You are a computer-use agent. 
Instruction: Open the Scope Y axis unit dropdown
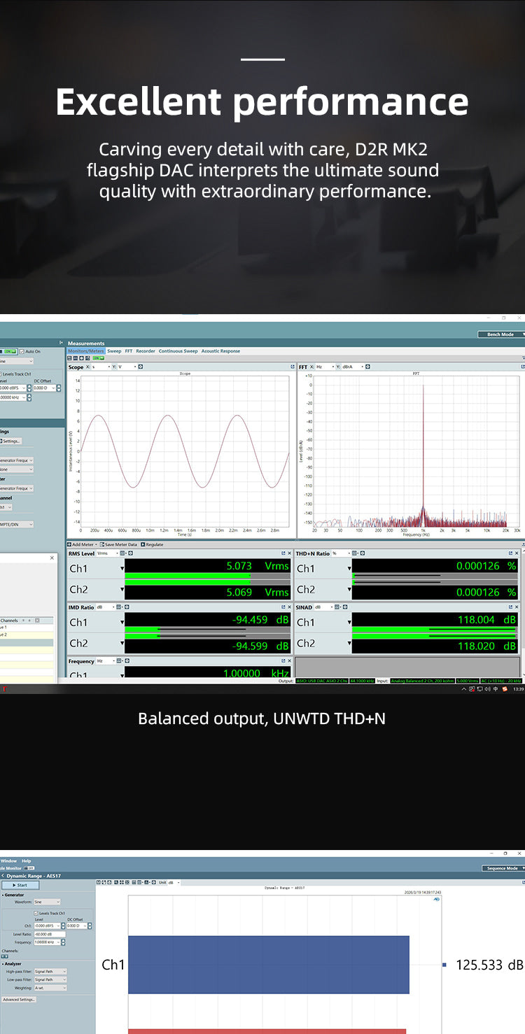click(x=127, y=367)
